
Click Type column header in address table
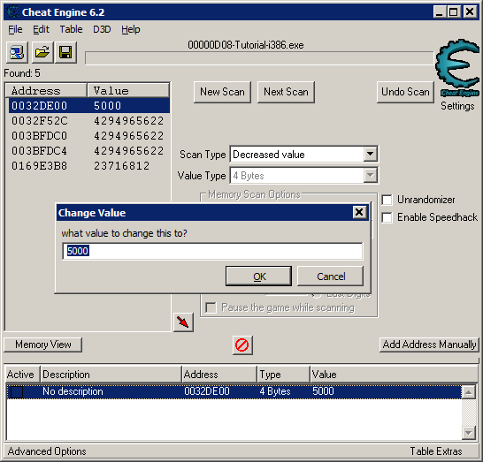[283, 375]
